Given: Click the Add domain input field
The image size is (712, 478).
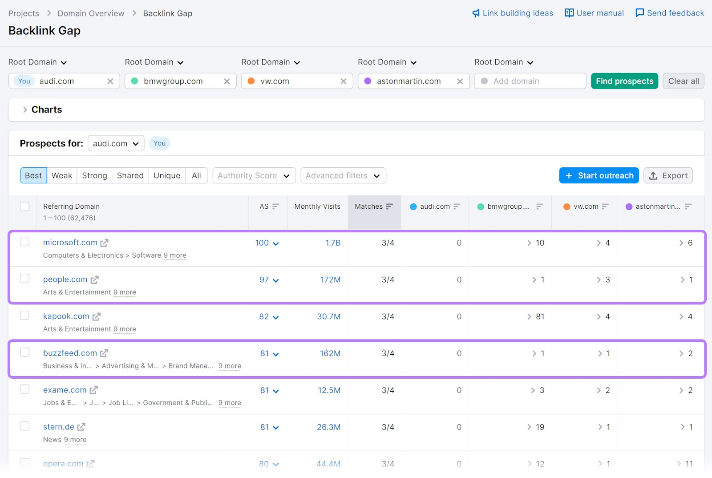Looking at the screenshot, I should click(530, 81).
